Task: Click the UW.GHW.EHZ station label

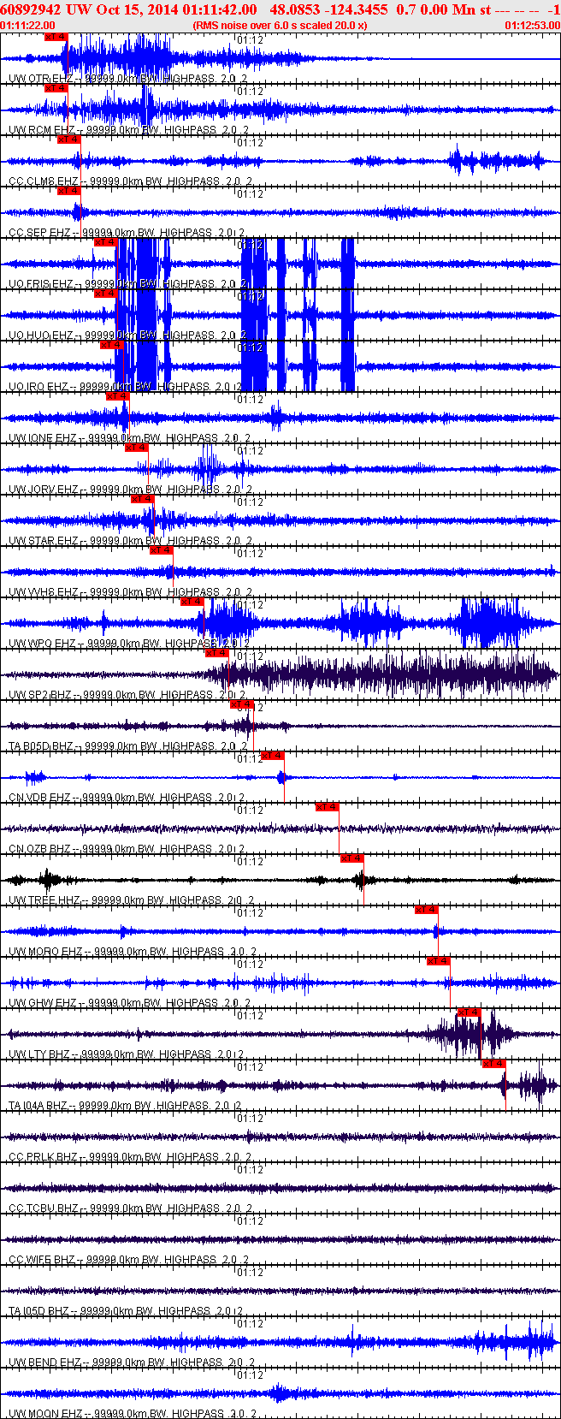Action: pos(43,1003)
